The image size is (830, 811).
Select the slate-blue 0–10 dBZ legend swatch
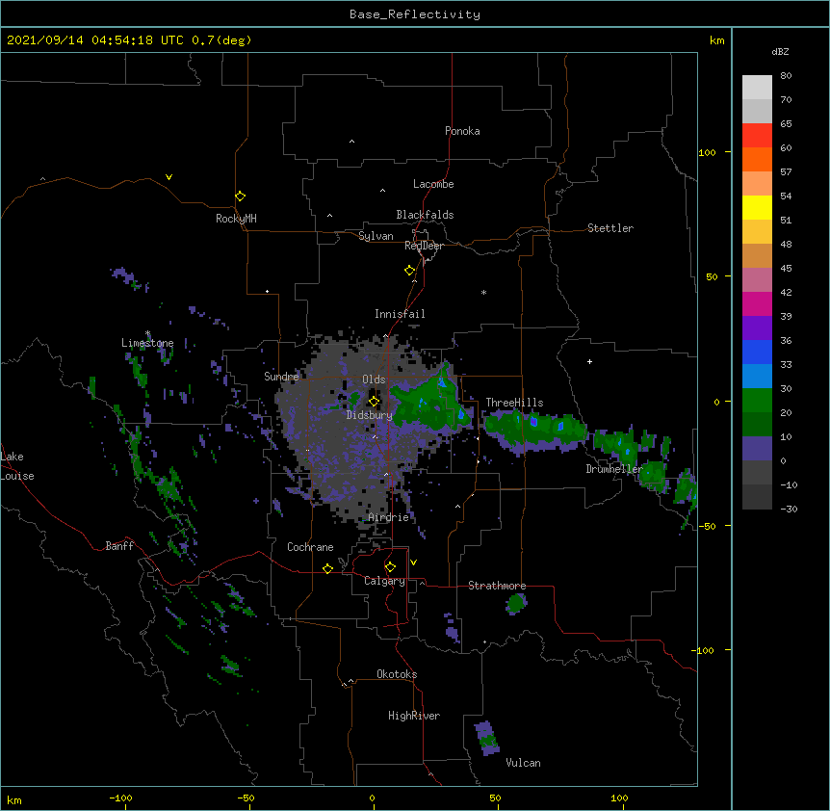point(757,449)
